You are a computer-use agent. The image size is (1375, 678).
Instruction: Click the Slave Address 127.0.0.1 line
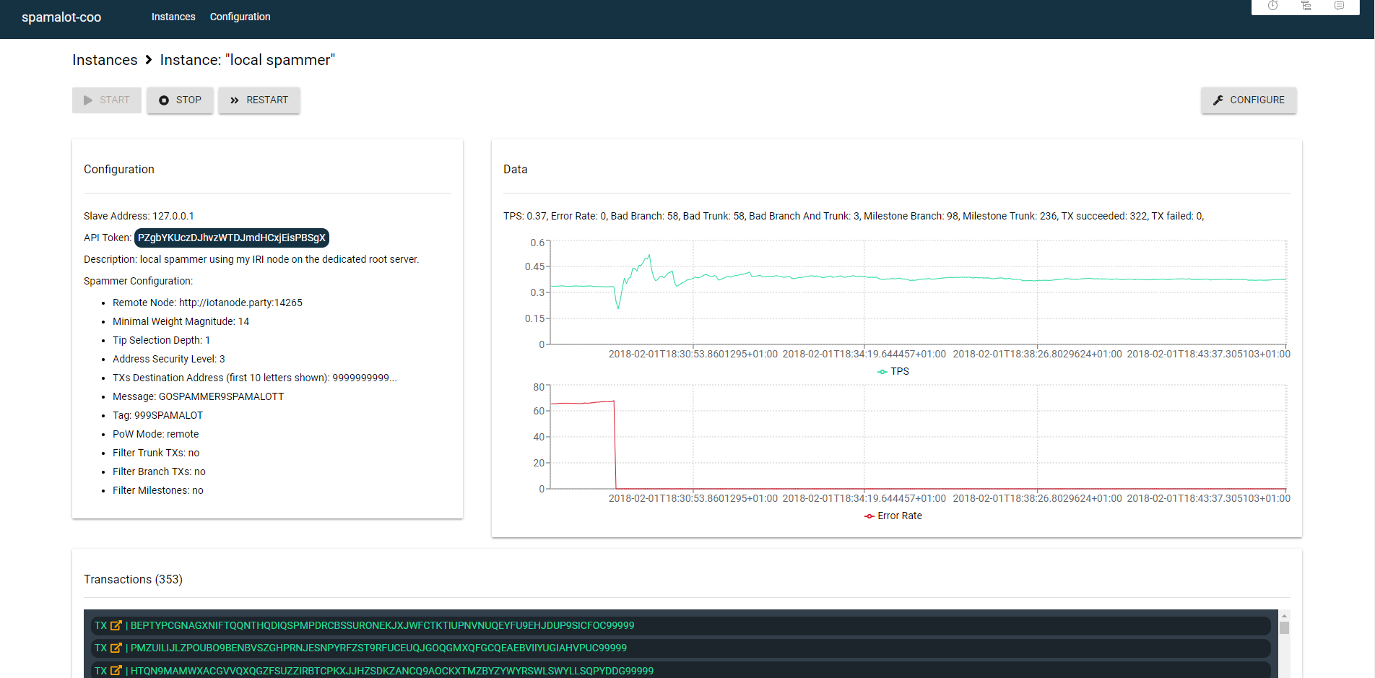pos(139,216)
